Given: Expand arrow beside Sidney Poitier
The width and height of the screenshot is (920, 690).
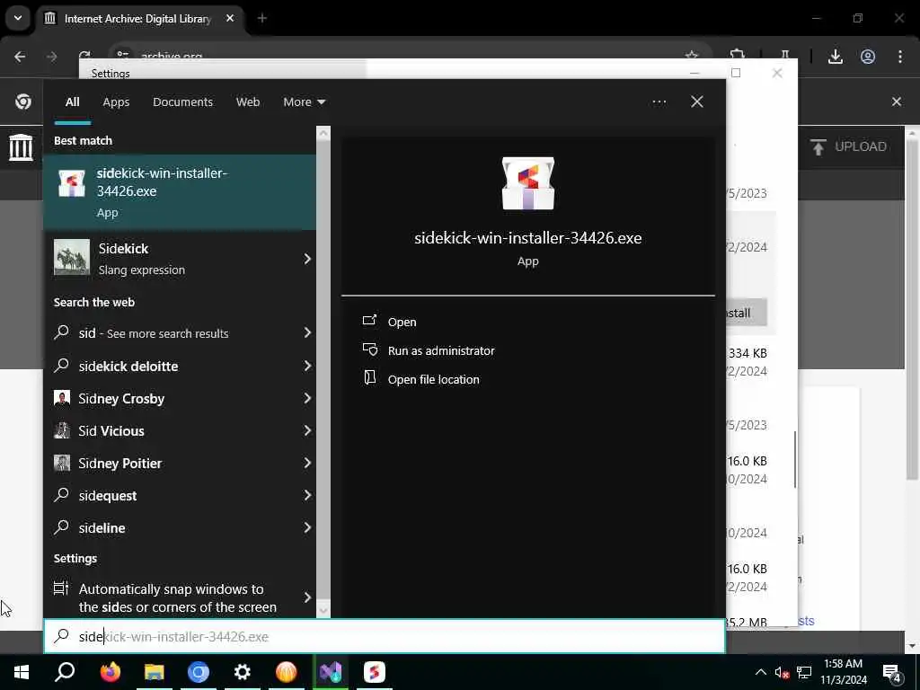Looking at the screenshot, I should click(x=307, y=463).
